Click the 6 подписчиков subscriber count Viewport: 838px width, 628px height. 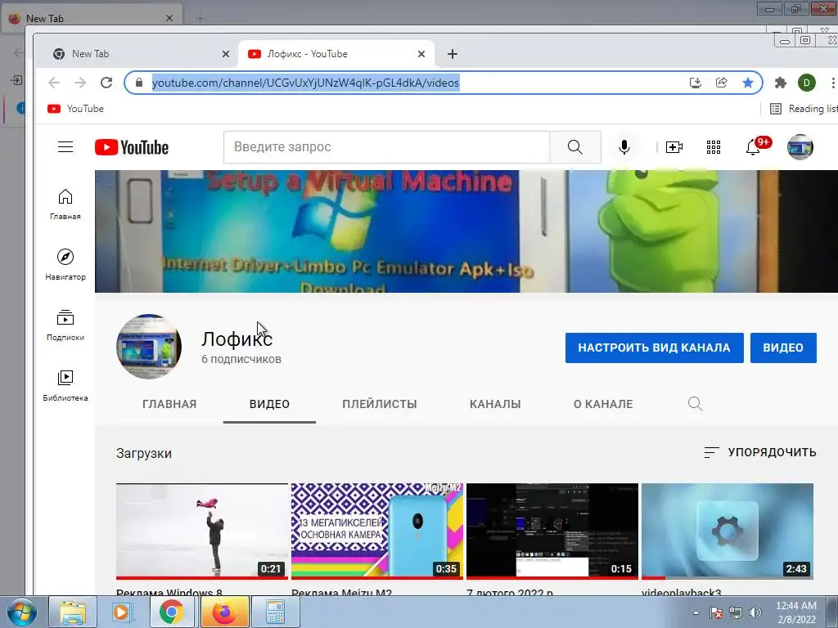tap(241, 360)
